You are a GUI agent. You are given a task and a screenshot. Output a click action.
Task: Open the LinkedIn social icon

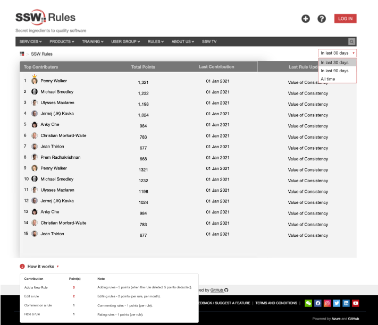point(346,303)
